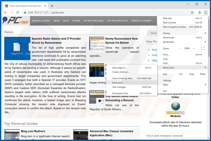Click Cut in the Edit row
The height and width of the screenshot is (141, 211).
pyautogui.click(x=181, y=74)
